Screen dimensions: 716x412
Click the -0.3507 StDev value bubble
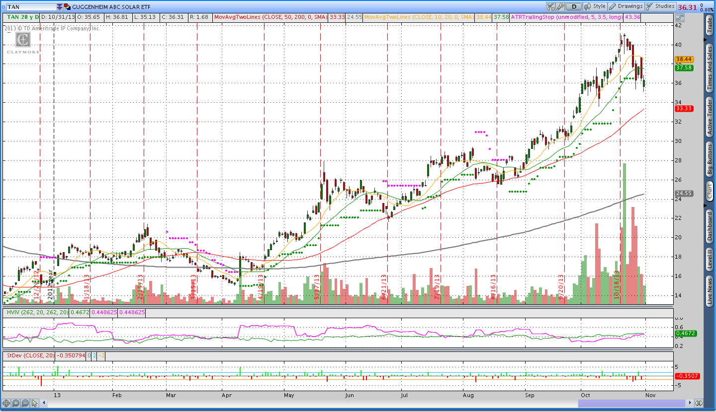687,376
